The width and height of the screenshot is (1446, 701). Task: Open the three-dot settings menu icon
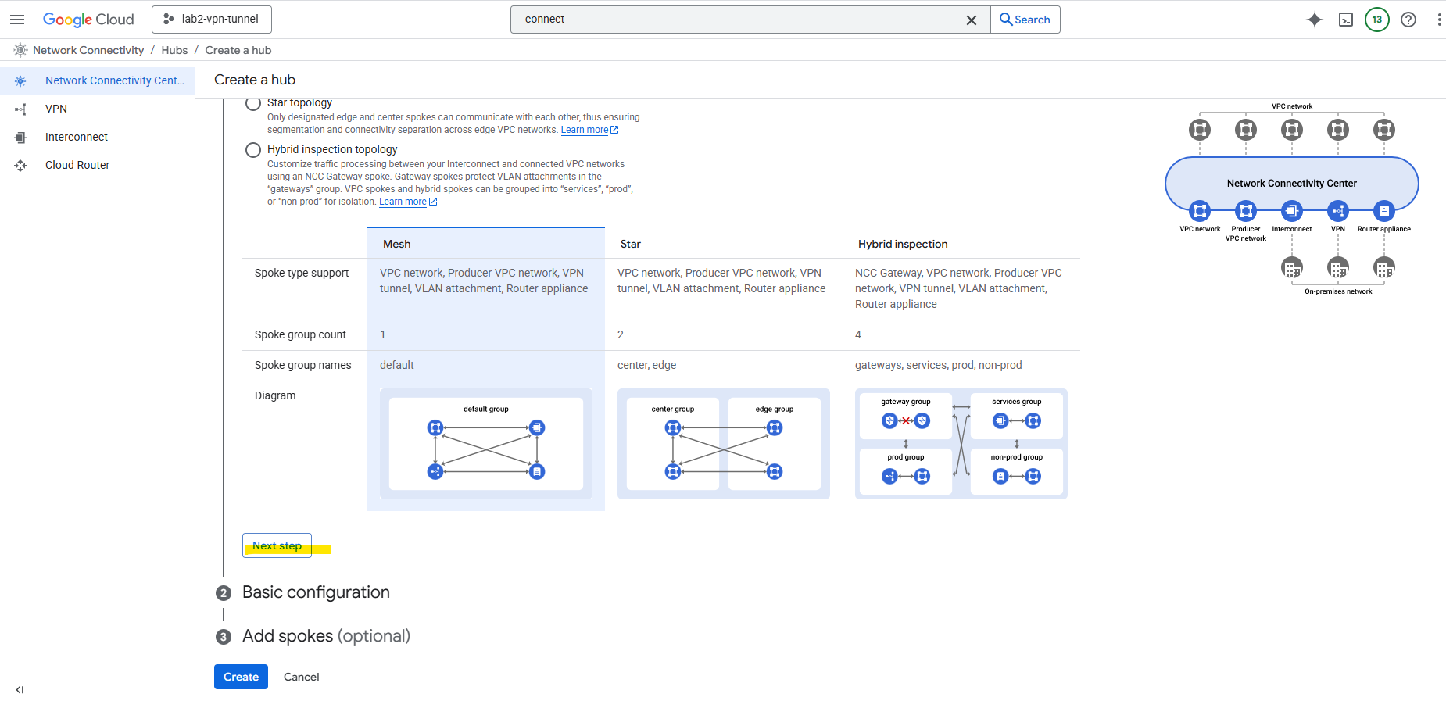click(x=1438, y=20)
